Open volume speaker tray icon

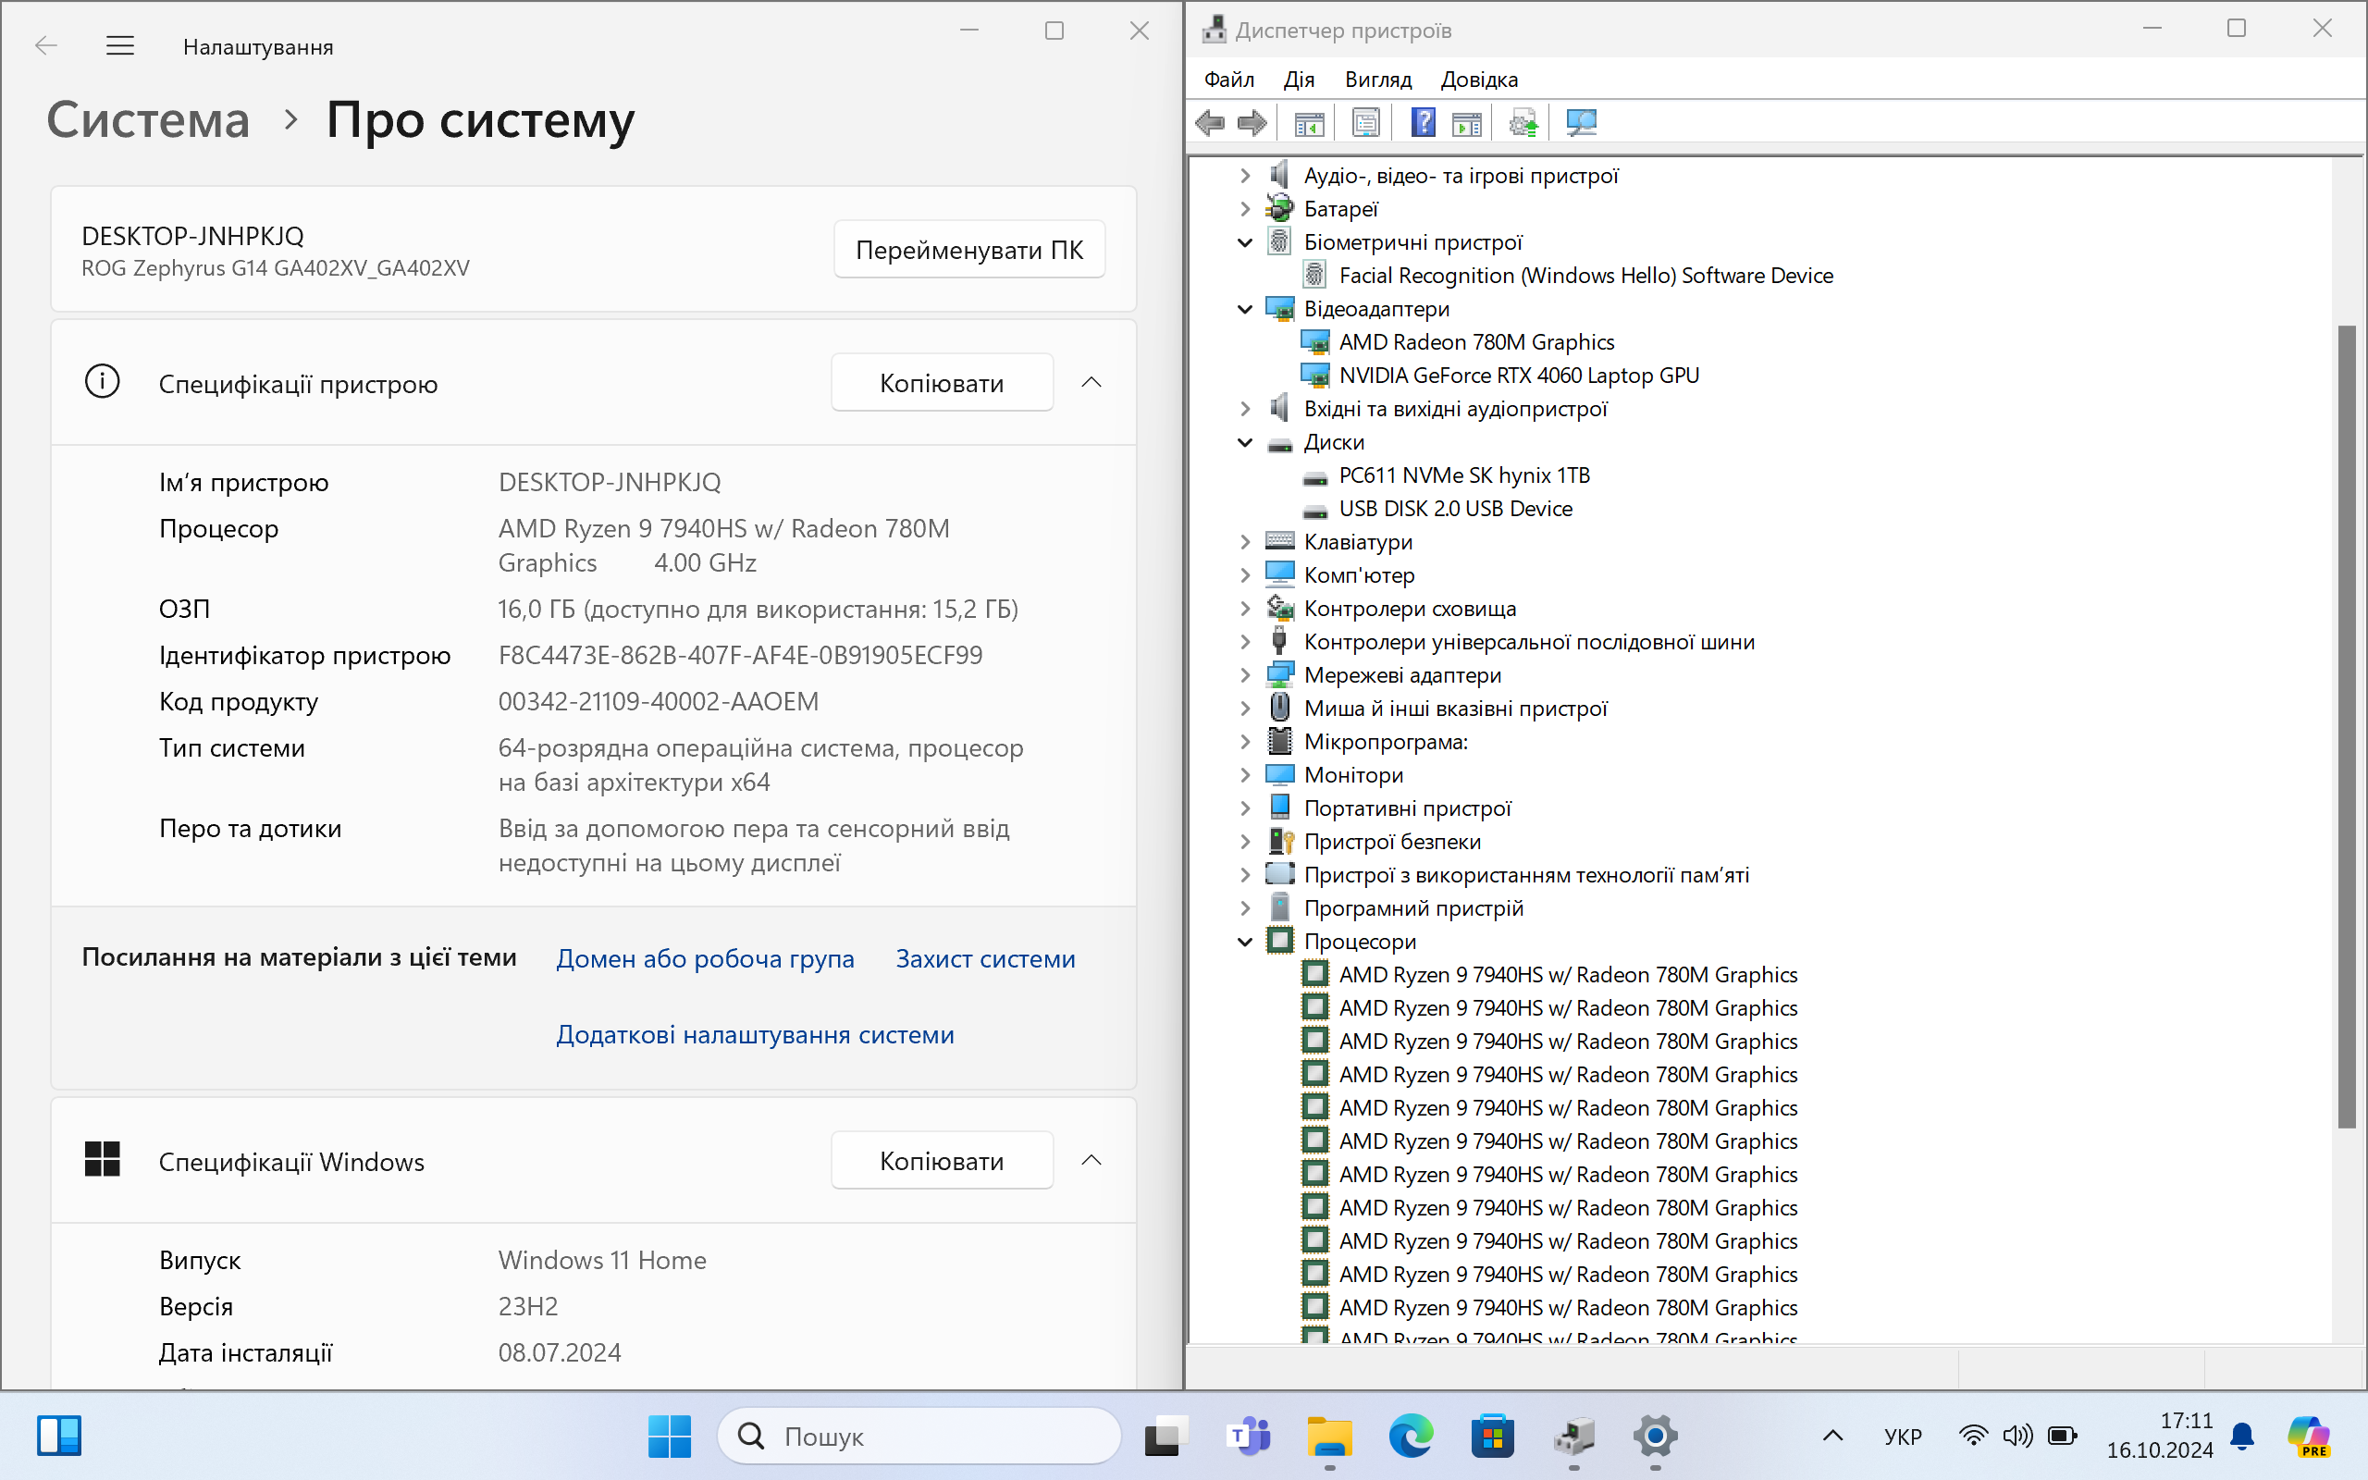[2016, 1436]
